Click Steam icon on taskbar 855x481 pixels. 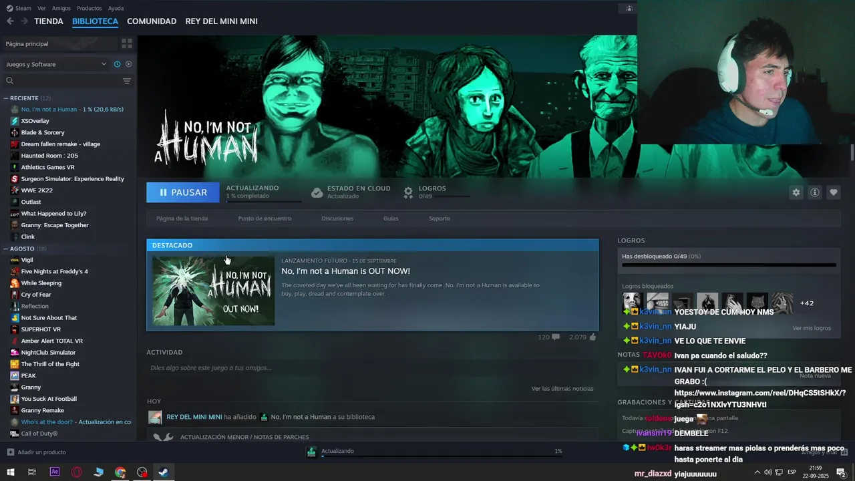(x=162, y=472)
